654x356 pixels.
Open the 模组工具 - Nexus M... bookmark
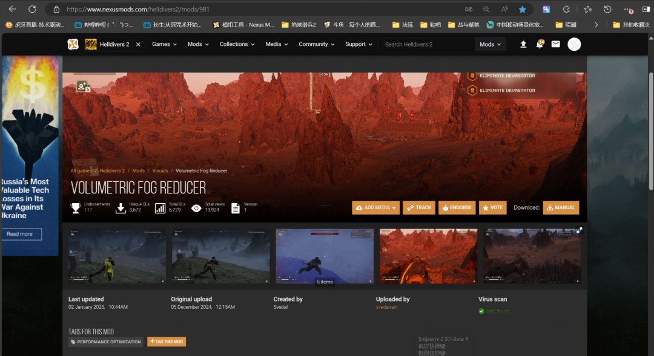pos(243,25)
